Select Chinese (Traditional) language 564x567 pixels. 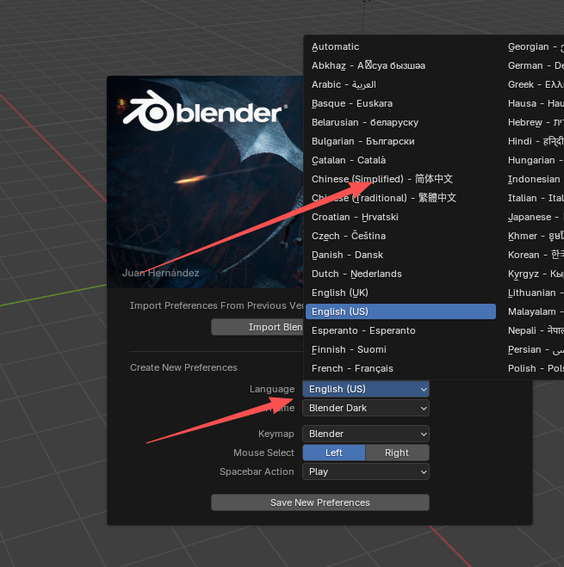coord(400,198)
